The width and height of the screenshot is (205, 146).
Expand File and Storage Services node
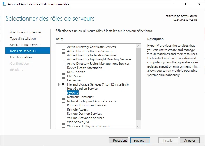pyautogui.click(x=59, y=84)
